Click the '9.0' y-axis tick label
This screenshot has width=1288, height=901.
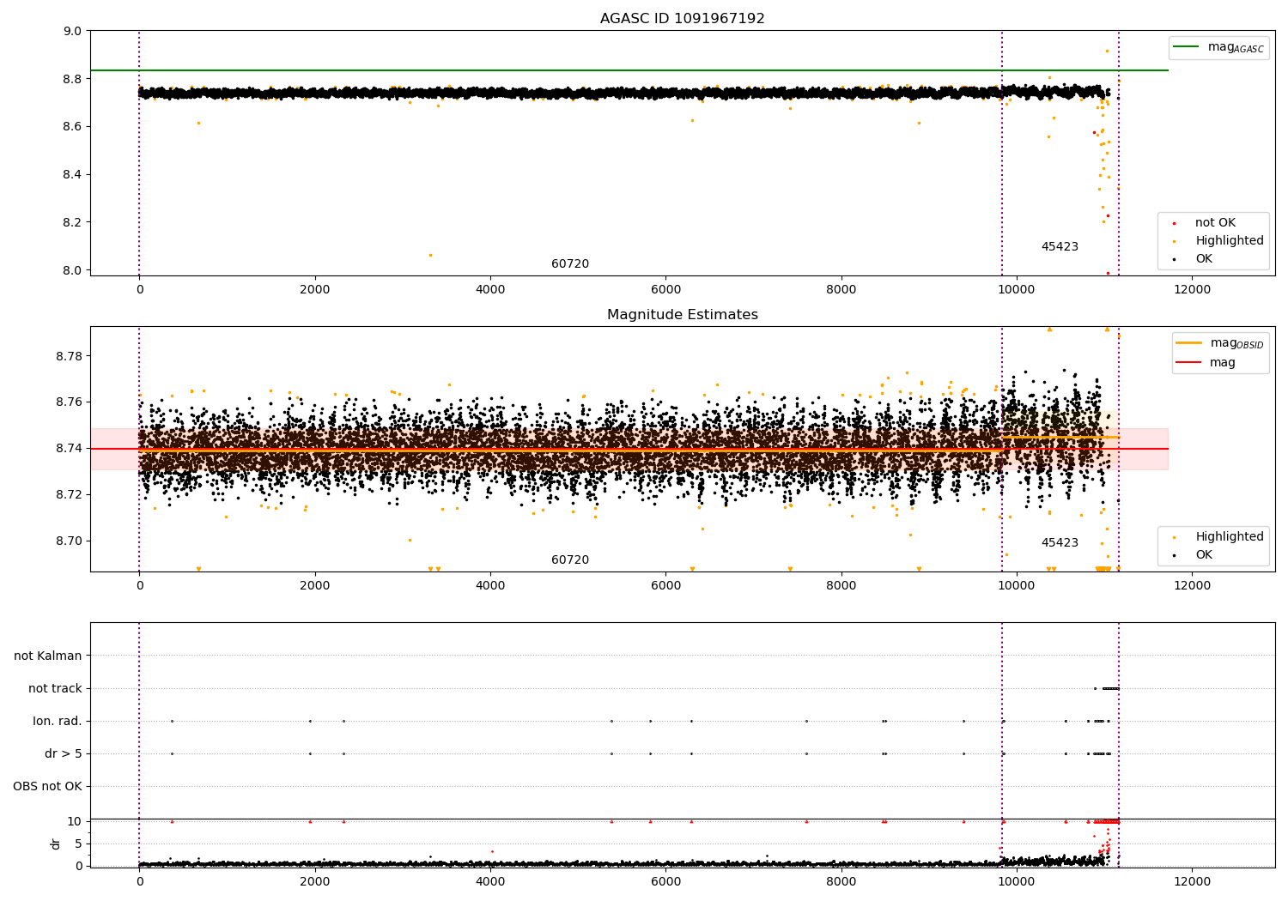coord(73,32)
